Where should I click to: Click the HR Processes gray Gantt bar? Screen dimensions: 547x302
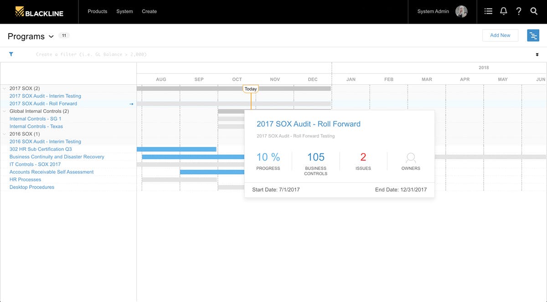(x=179, y=179)
